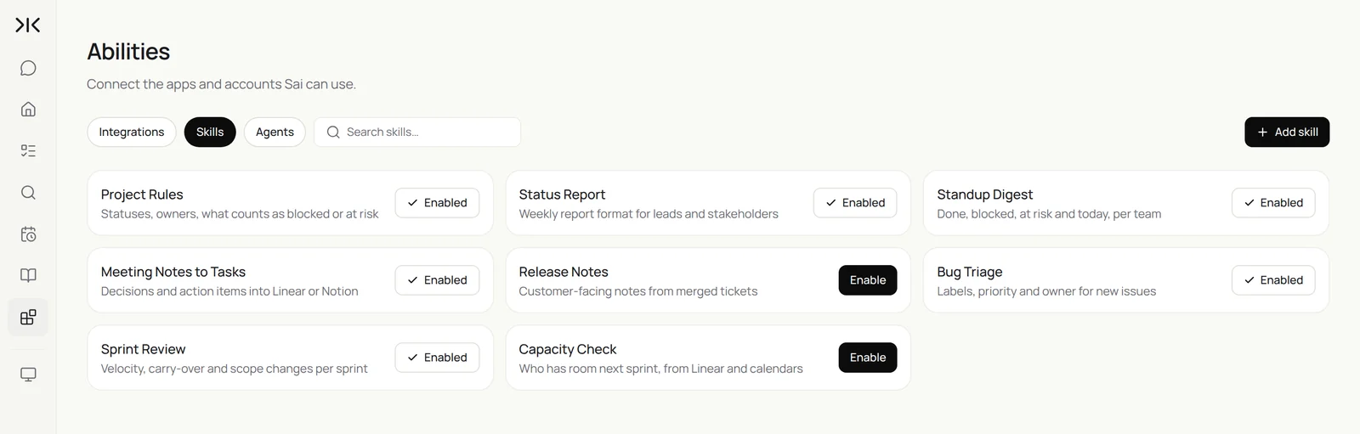
Task: Click the search magnifier sidebar icon
Action: pos(28,192)
